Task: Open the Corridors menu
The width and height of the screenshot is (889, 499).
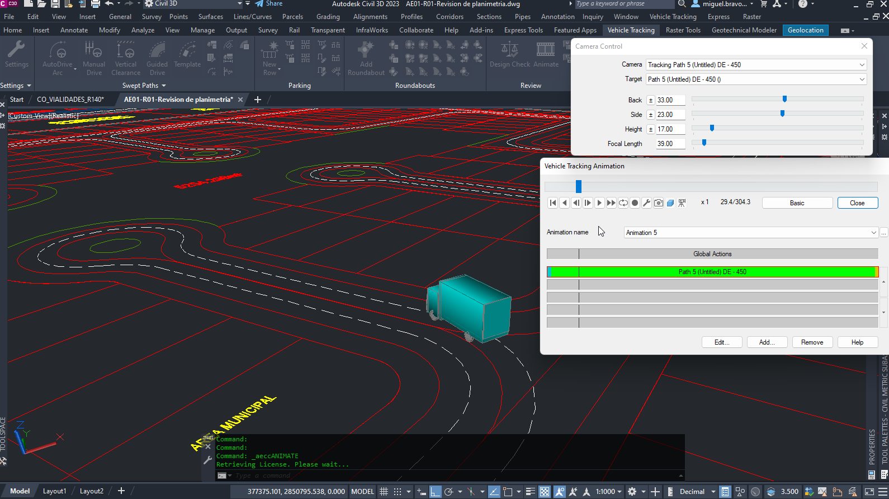Action: [450, 17]
